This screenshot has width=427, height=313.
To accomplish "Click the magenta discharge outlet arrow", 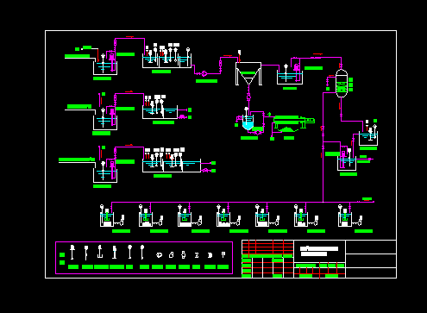I will tap(371, 159).
